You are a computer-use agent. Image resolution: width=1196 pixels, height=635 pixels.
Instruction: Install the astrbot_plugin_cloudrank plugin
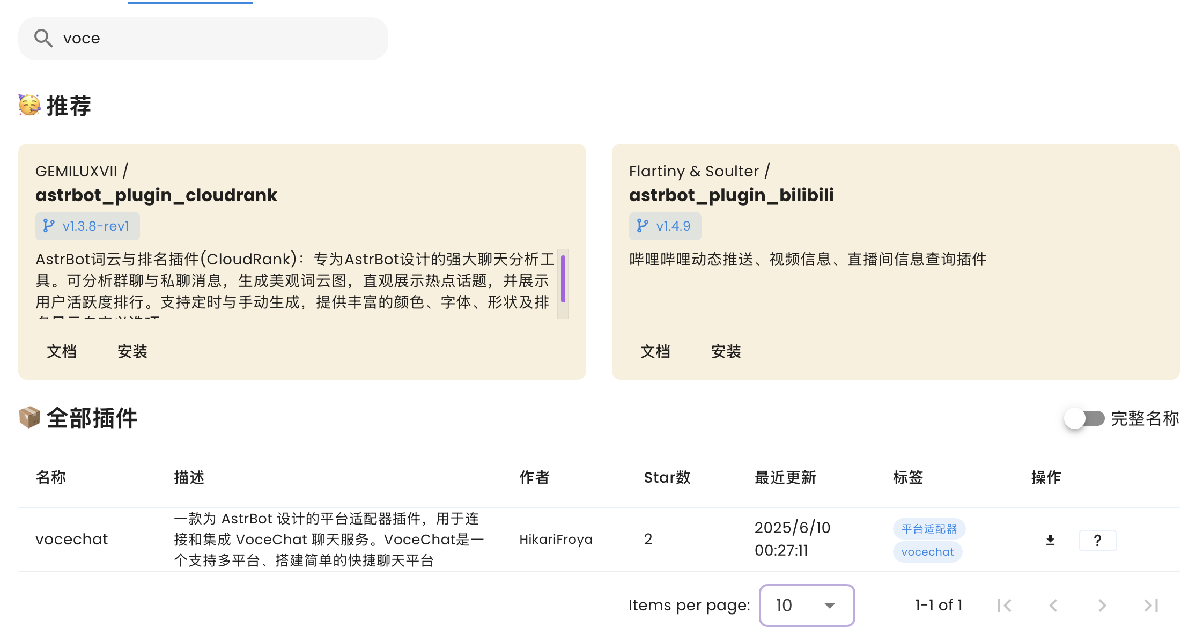[x=132, y=352]
